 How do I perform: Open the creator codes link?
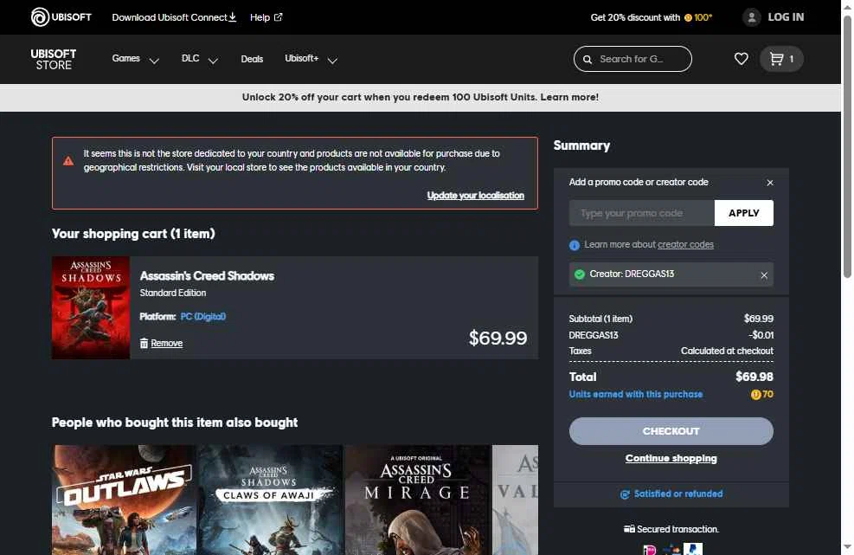685,245
